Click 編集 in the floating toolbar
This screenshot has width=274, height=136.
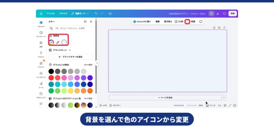tap(158, 22)
